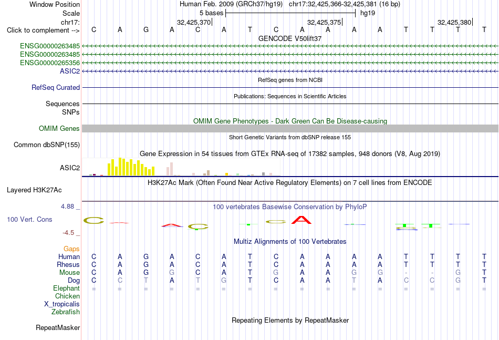Viewport: 499px width, 340px height.
Task: Click 'Multiz Alignments of 100 Vertebrates' title
Action: (x=290, y=242)
